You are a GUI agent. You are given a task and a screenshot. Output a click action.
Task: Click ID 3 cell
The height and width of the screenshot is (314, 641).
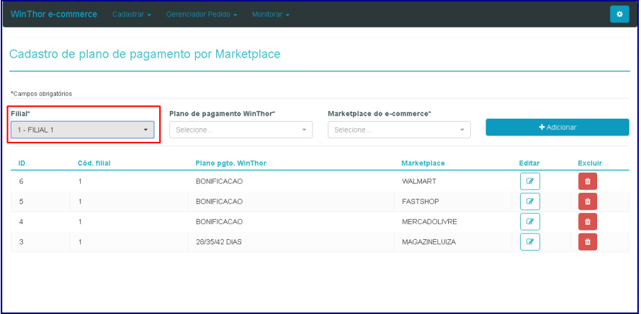(x=22, y=242)
